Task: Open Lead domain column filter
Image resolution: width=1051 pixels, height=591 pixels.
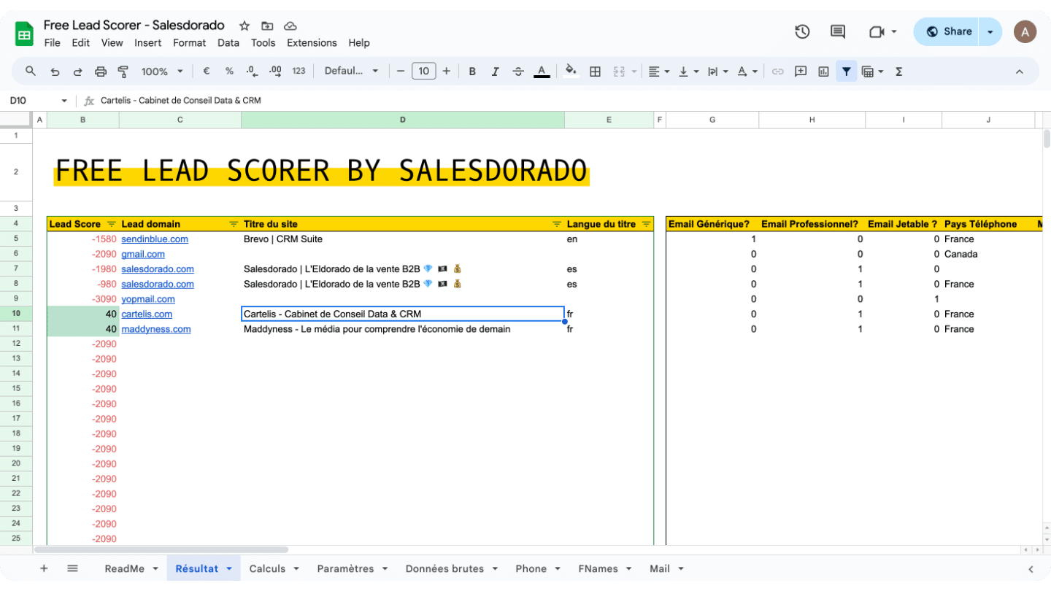Action: tap(234, 224)
